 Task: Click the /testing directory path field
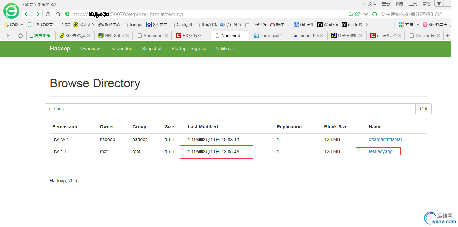230,109
